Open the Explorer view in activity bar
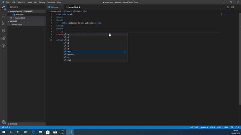The width and height of the screenshot is (241, 135). point(4,8)
